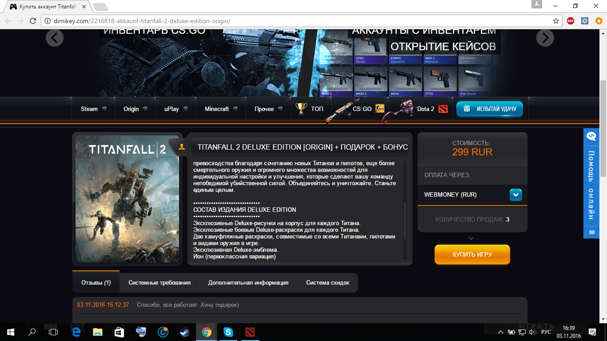Open the Windows Start menu

pos(10,332)
